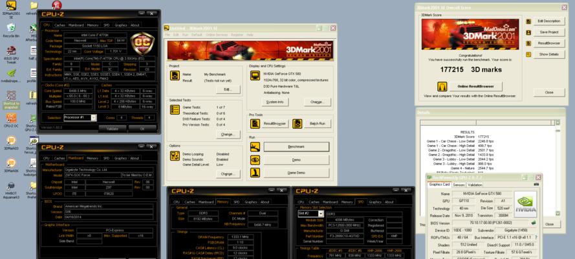The image size is (575, 259).
Task: Click the Show Details button
Action: pyautogui.click(x=549, y=54)
